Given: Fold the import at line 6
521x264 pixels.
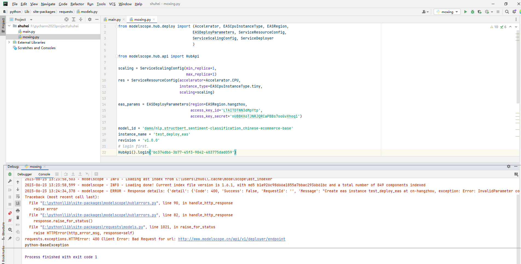Looking at the screenshot, I should pos(117,56).
